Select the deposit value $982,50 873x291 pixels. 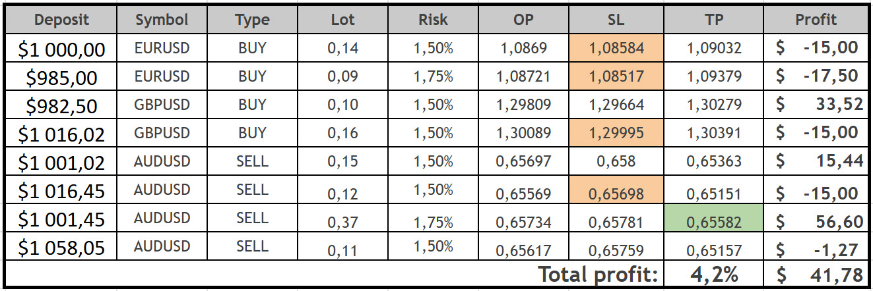[61, 105]
